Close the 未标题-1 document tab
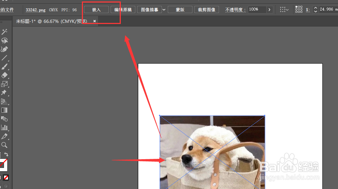This screenshot has width=338, height=189. (x=95, y=21)
